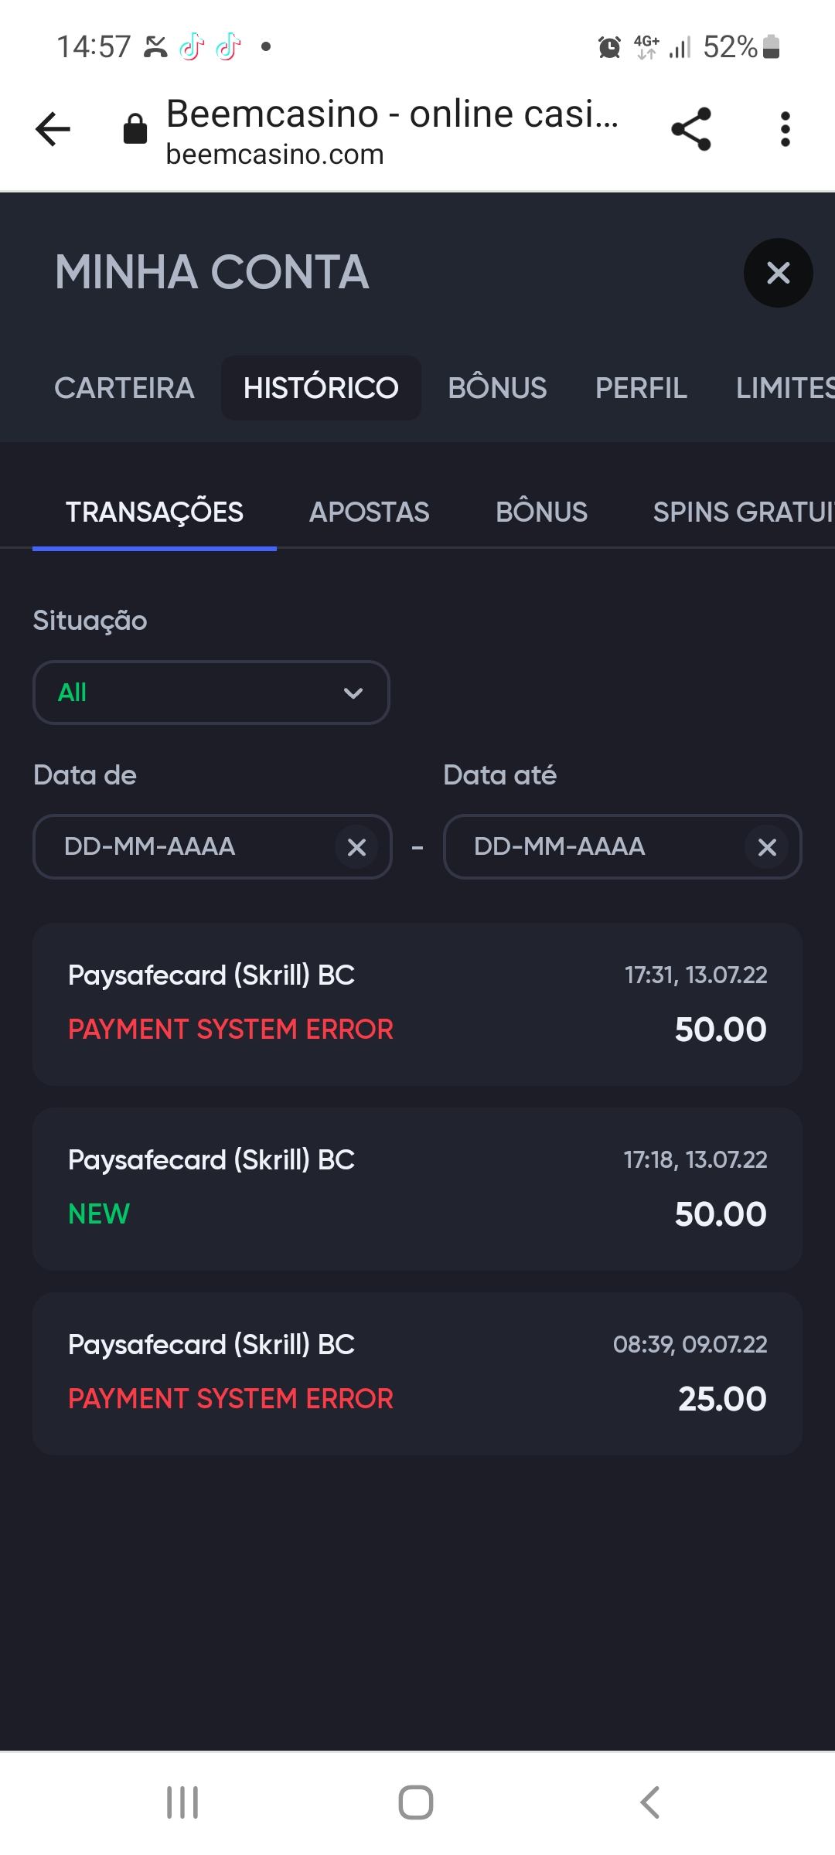The height and width of the screenshot is (1855, 835).
Task: Clear the Data de date field
Action: click(356, 847)
